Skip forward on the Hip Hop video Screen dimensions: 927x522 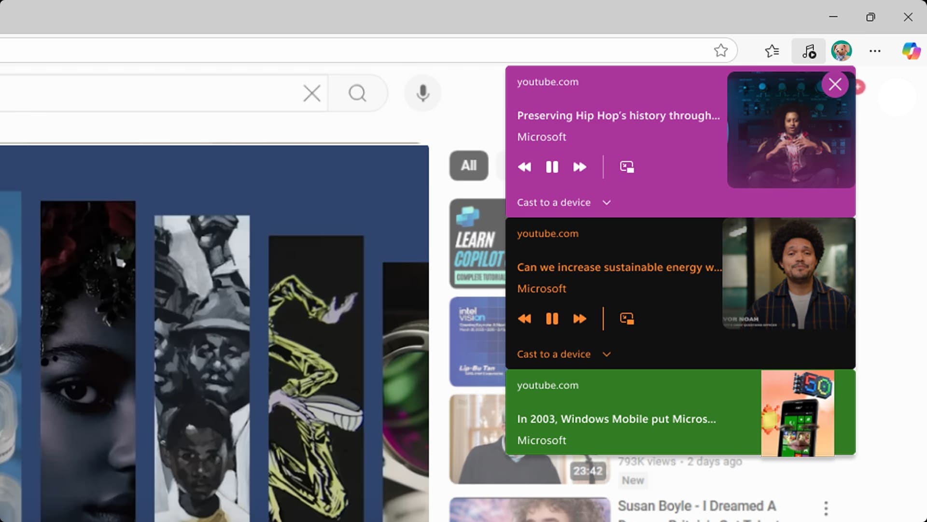coord(579,167)
